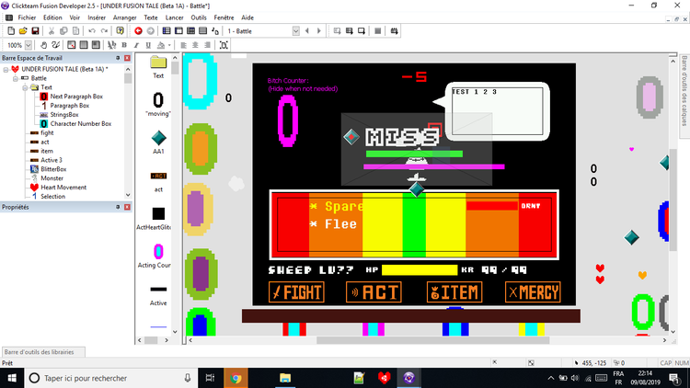This screenshot has height=388, width=690.
Task: Click the Stop square icon
Action: (377, 30)
